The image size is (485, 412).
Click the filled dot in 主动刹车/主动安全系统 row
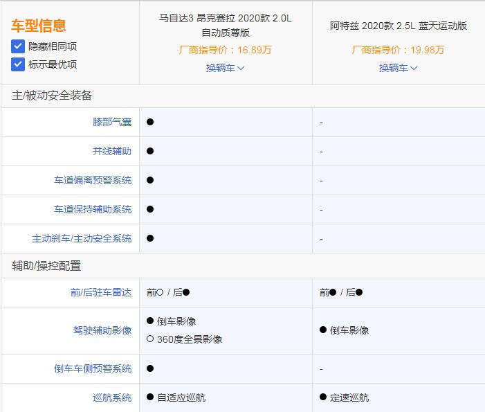pos(150,238)
